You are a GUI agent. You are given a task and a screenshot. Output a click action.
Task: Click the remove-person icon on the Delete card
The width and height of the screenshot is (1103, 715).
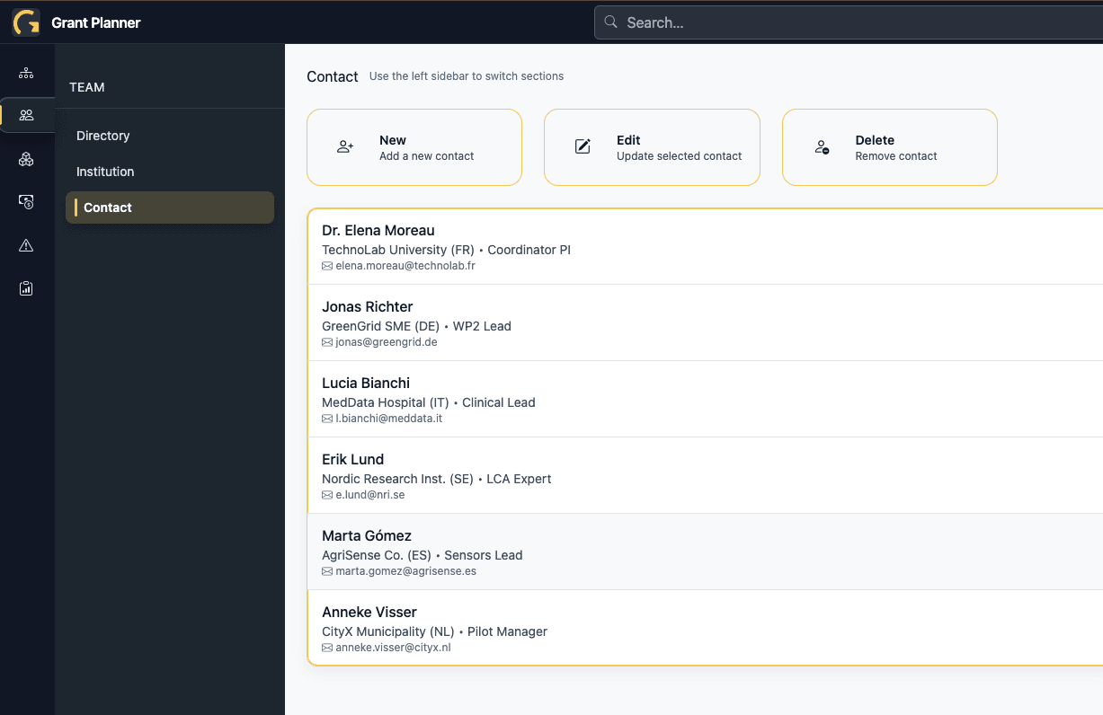coord(821,146)
